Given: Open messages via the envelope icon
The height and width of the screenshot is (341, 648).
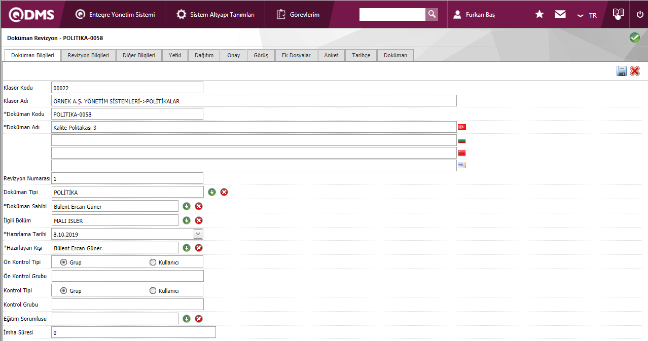Looking at the screenshot, I should tap(560, 15).
